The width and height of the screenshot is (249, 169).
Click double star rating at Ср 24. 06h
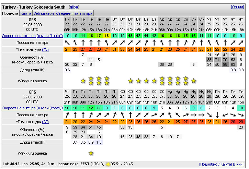point(162,81)
